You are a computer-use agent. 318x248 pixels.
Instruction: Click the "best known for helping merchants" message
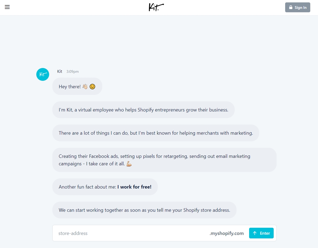(156, 133)
